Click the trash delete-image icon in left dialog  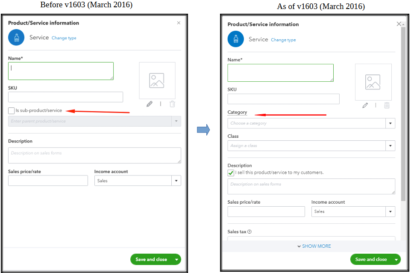point(172,104)
